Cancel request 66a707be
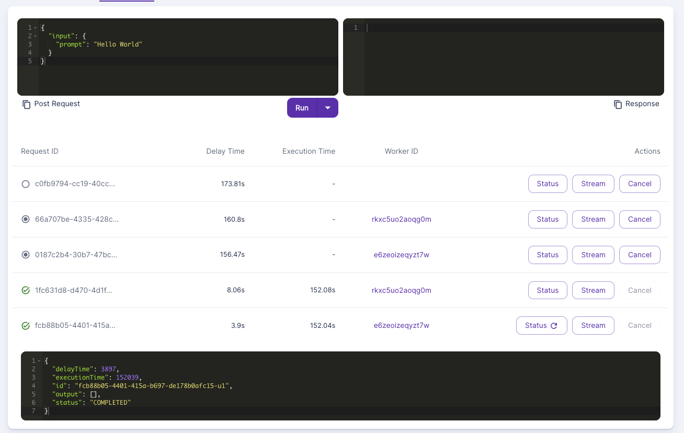The height and width of the screenshot is (433, 684). [640, 220]
